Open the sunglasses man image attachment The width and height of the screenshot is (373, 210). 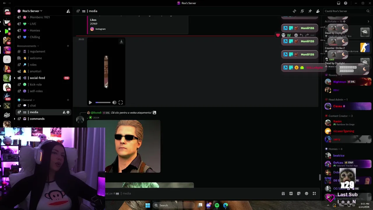[x=124, y=146]
